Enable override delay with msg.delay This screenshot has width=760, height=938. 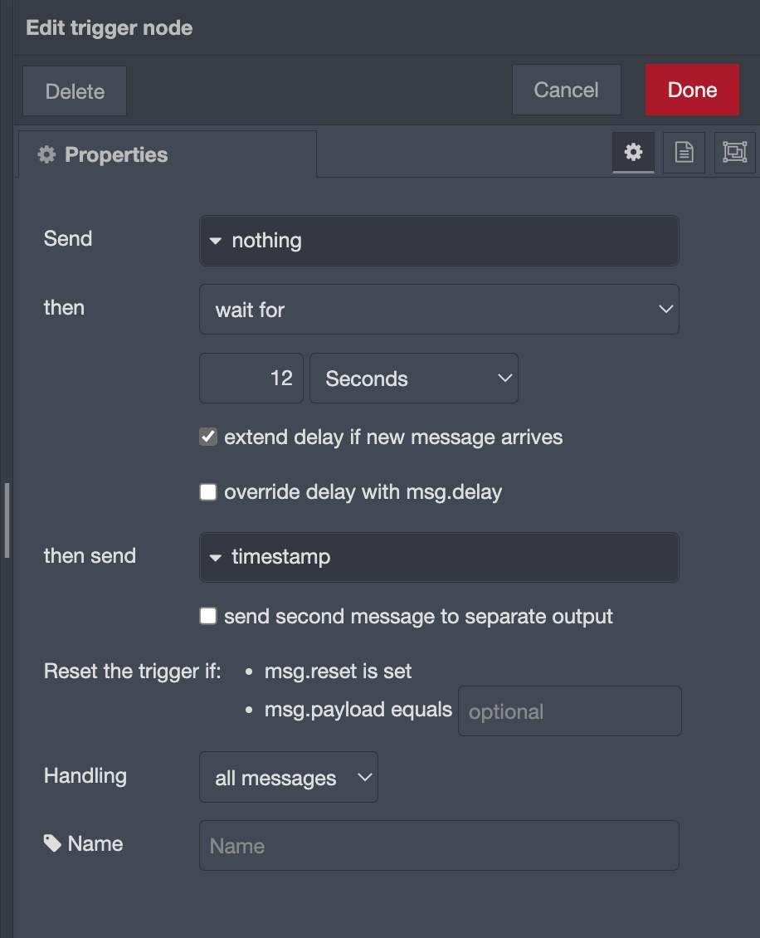(207, 491)
